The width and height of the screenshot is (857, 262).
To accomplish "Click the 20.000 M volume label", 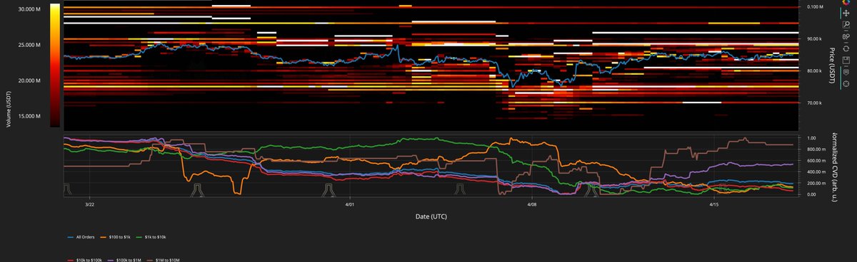I will coord(30,80).
